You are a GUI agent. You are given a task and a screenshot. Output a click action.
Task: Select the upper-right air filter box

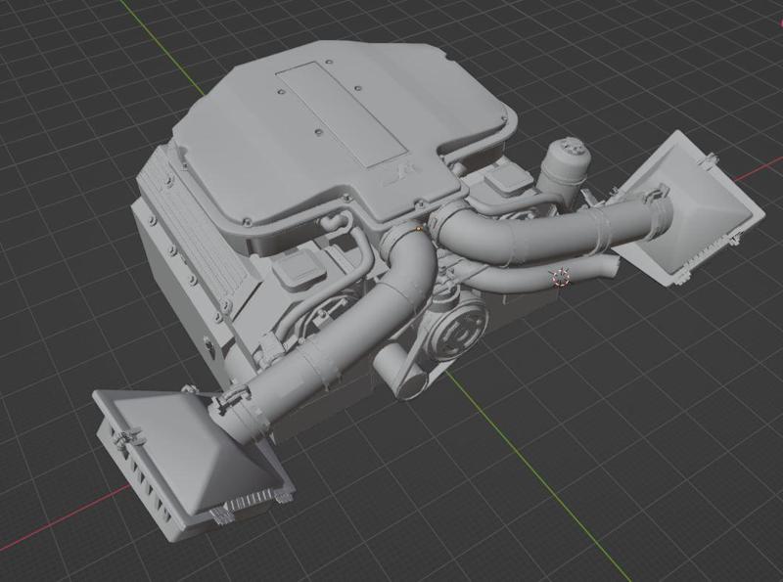pos(690,207)
